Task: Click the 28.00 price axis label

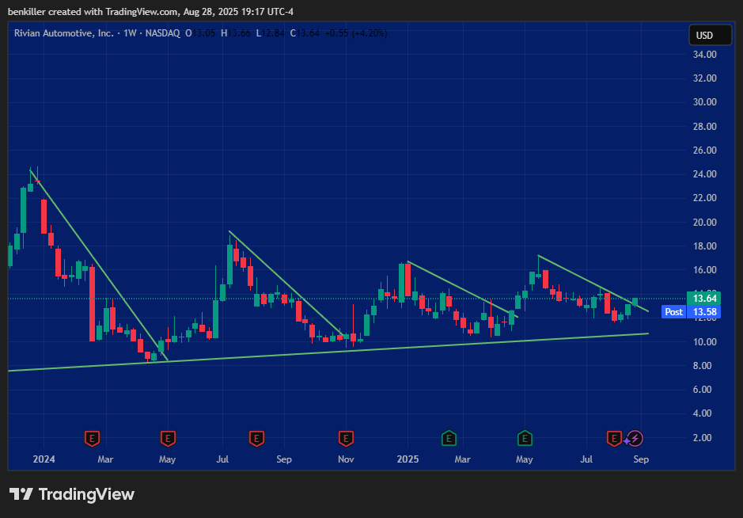Action: pyautogui.click(x=704, y=127)
